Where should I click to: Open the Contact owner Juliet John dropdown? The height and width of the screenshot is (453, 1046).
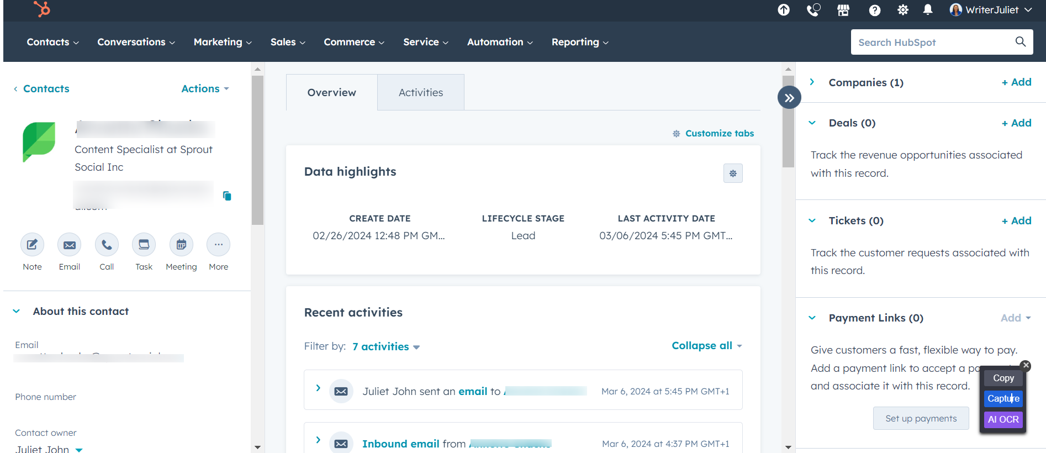coord(49,449)
